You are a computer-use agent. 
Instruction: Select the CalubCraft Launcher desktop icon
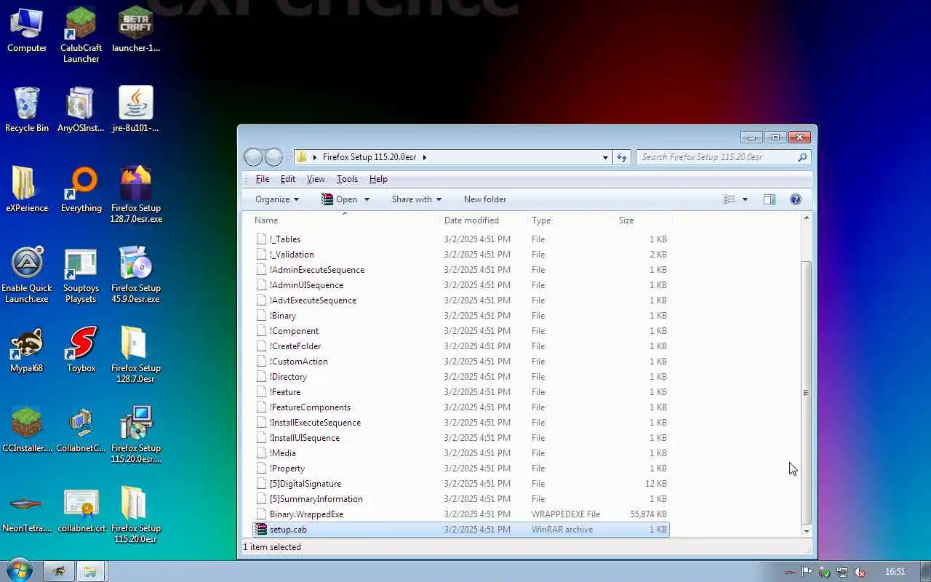click(x=81, y=35)
